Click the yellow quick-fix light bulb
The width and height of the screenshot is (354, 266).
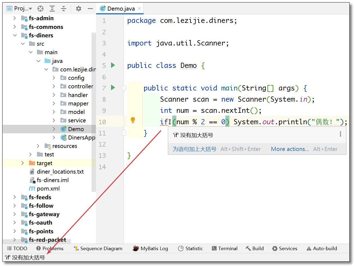[x=133, y=120]
